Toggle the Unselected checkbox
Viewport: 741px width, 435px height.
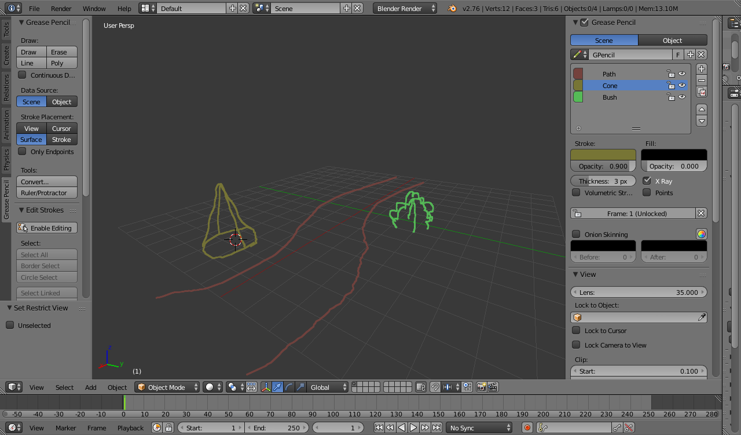(10, 325)
